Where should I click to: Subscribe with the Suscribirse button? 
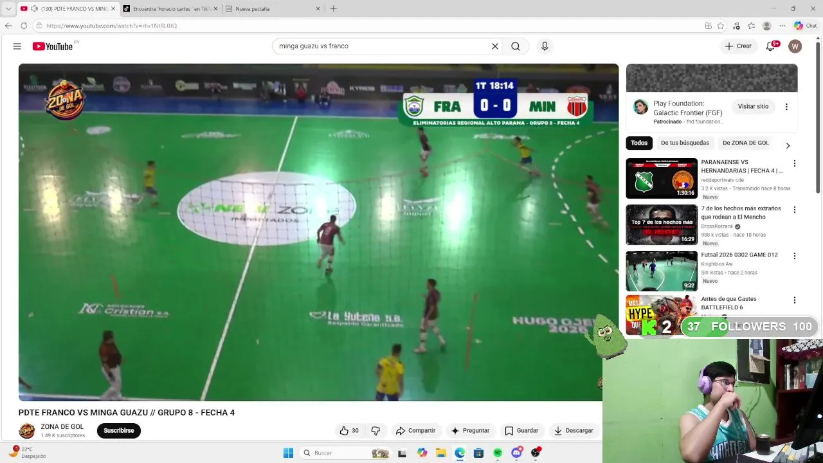(119, 431)
